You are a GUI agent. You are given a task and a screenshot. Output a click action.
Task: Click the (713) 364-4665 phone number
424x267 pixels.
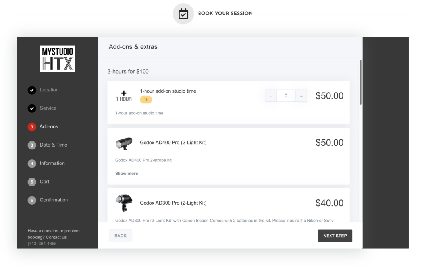(x=42, y=244)
